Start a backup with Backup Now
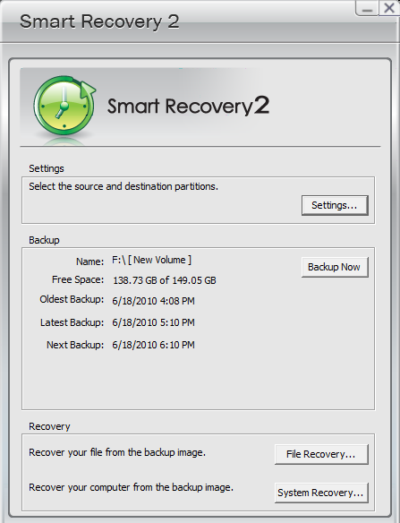The image size is (400, 523). (x=335, y=267)
